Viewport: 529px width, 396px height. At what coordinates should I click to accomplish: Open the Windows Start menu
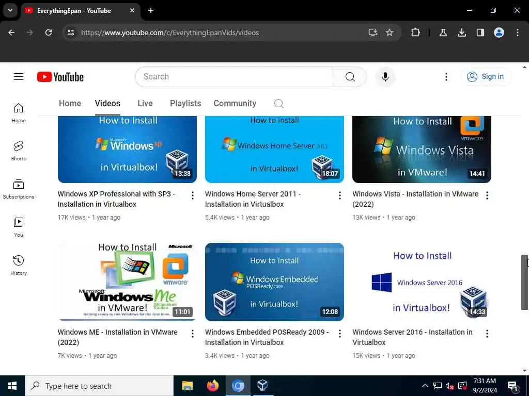[12, 386]
